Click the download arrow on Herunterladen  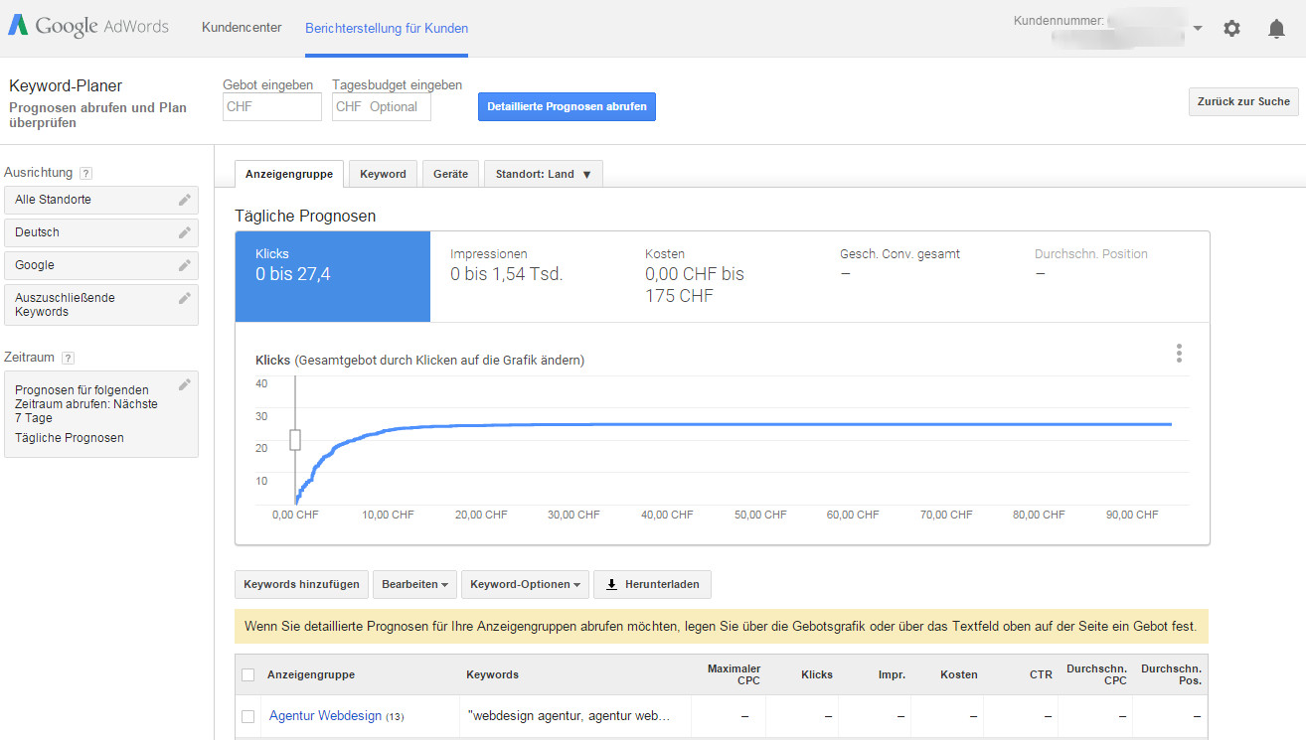pos(611,584)
